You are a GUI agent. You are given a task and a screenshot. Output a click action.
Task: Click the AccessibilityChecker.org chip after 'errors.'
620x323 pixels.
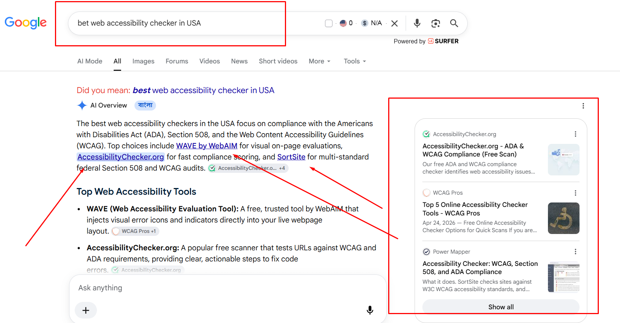tap(147, 270)
